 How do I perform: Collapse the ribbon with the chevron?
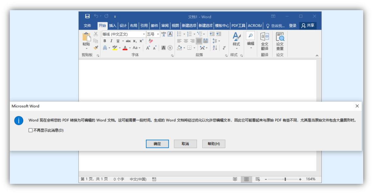[x=317, y=55]
